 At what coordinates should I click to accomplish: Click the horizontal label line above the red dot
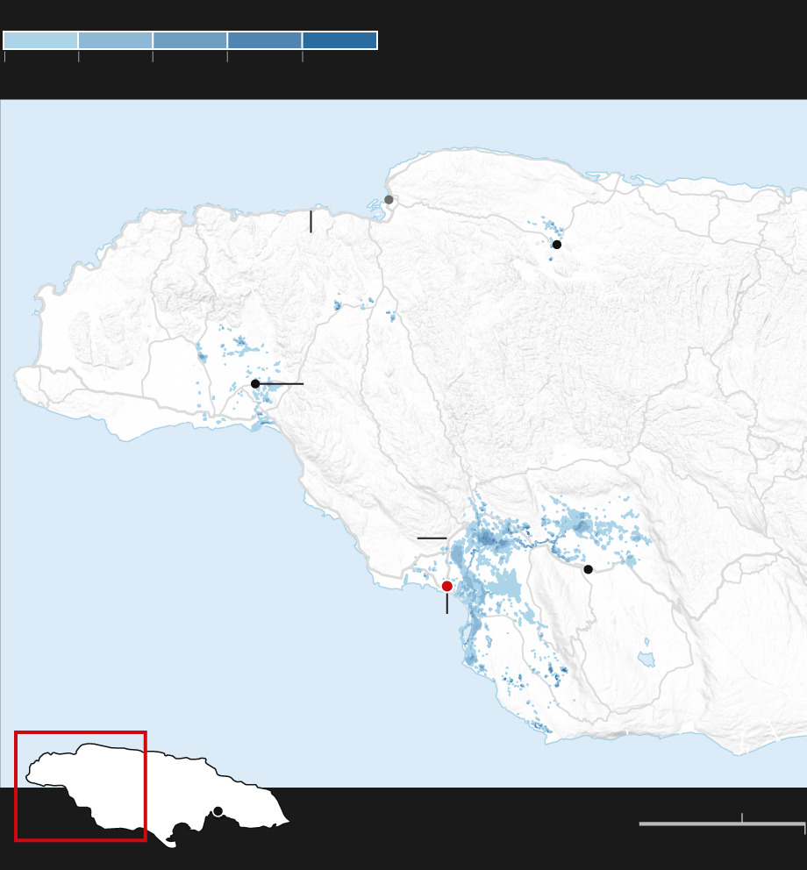click(432, 538)
